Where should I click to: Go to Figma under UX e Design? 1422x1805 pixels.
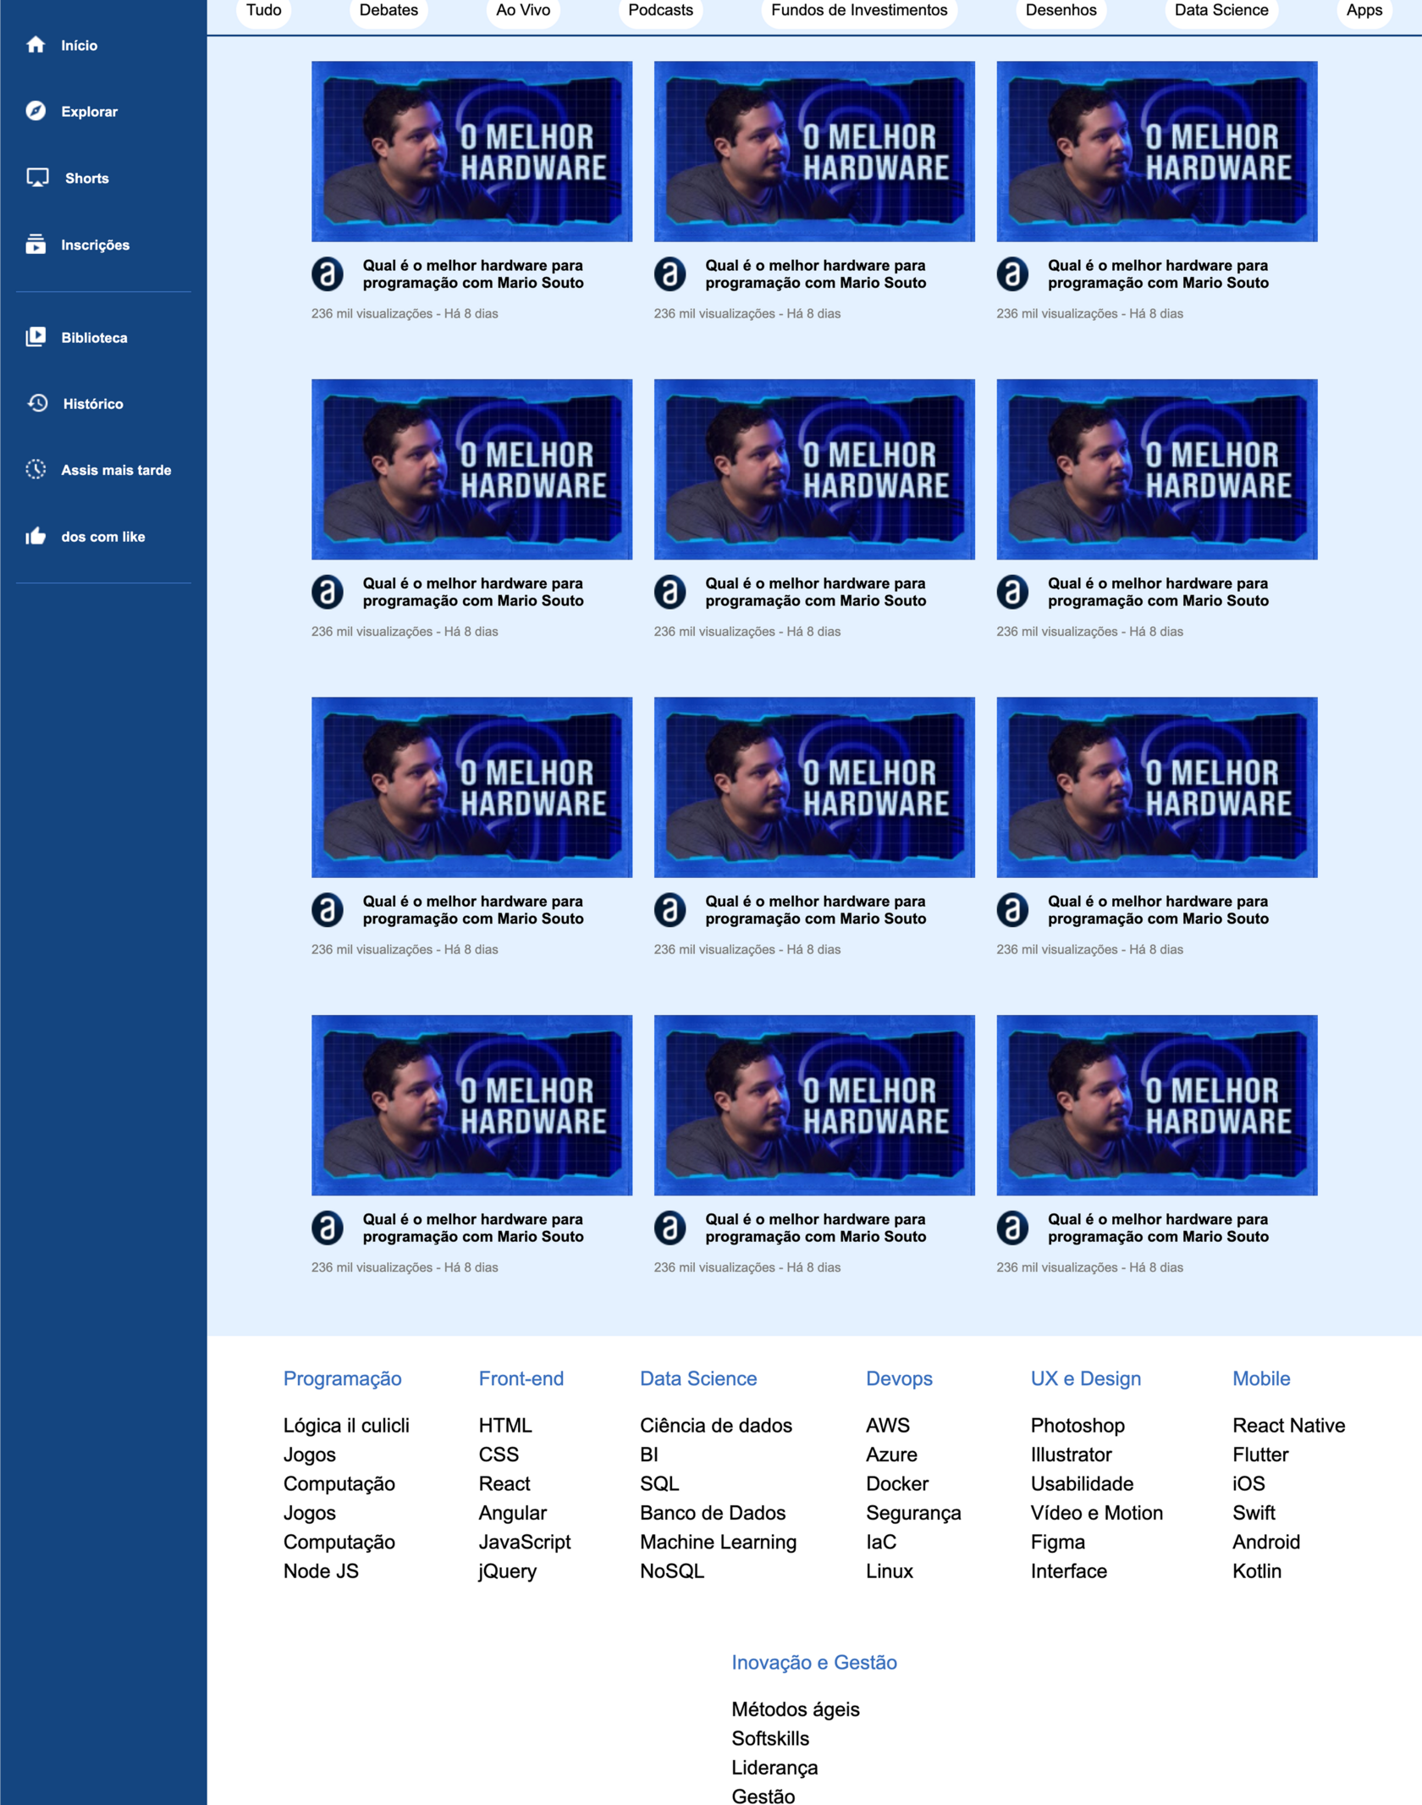(x=1057, y=1542)
